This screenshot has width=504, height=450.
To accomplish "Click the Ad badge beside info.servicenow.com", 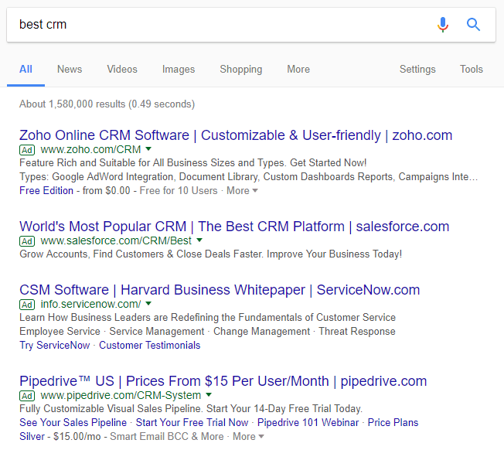I will [27, 305].
